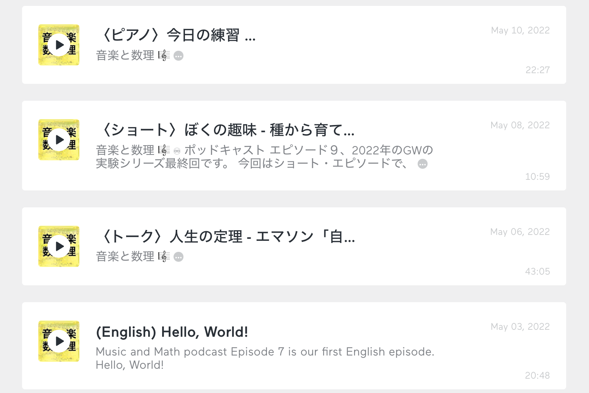Screen dimensions: 589x393
Task: Play the (English) Hello, World! episode
Action: pos(59,341)
